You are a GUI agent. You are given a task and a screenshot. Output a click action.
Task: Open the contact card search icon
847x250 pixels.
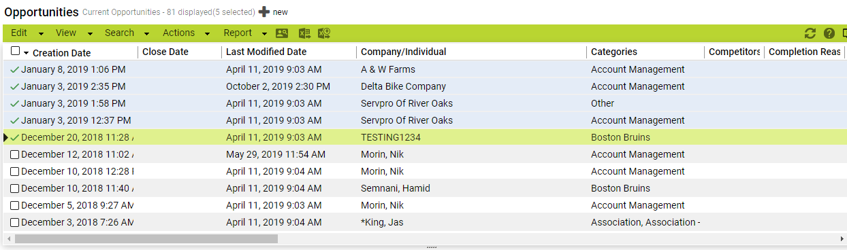pyautogui.click(x=282, y=33)
